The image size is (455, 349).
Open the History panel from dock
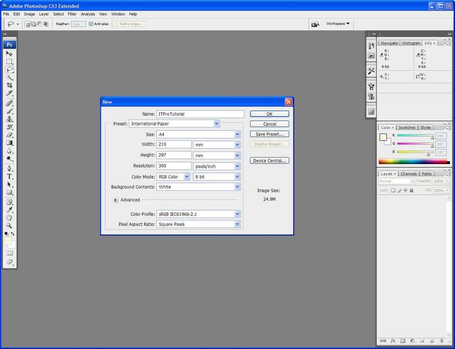[371, 46]
